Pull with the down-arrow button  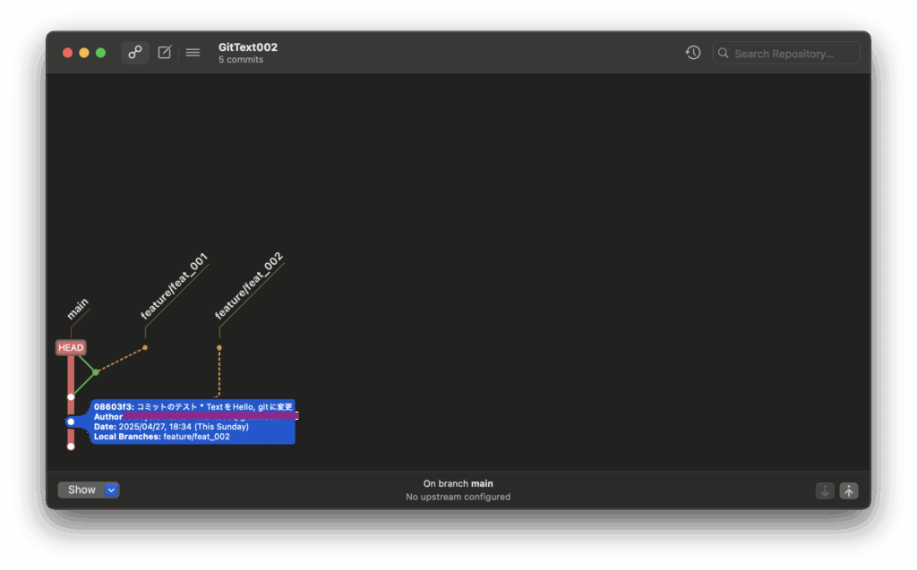(825, 491)
